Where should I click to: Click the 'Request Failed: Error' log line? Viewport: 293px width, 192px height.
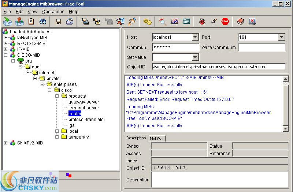pyautogui.click(x=180, y=99)
